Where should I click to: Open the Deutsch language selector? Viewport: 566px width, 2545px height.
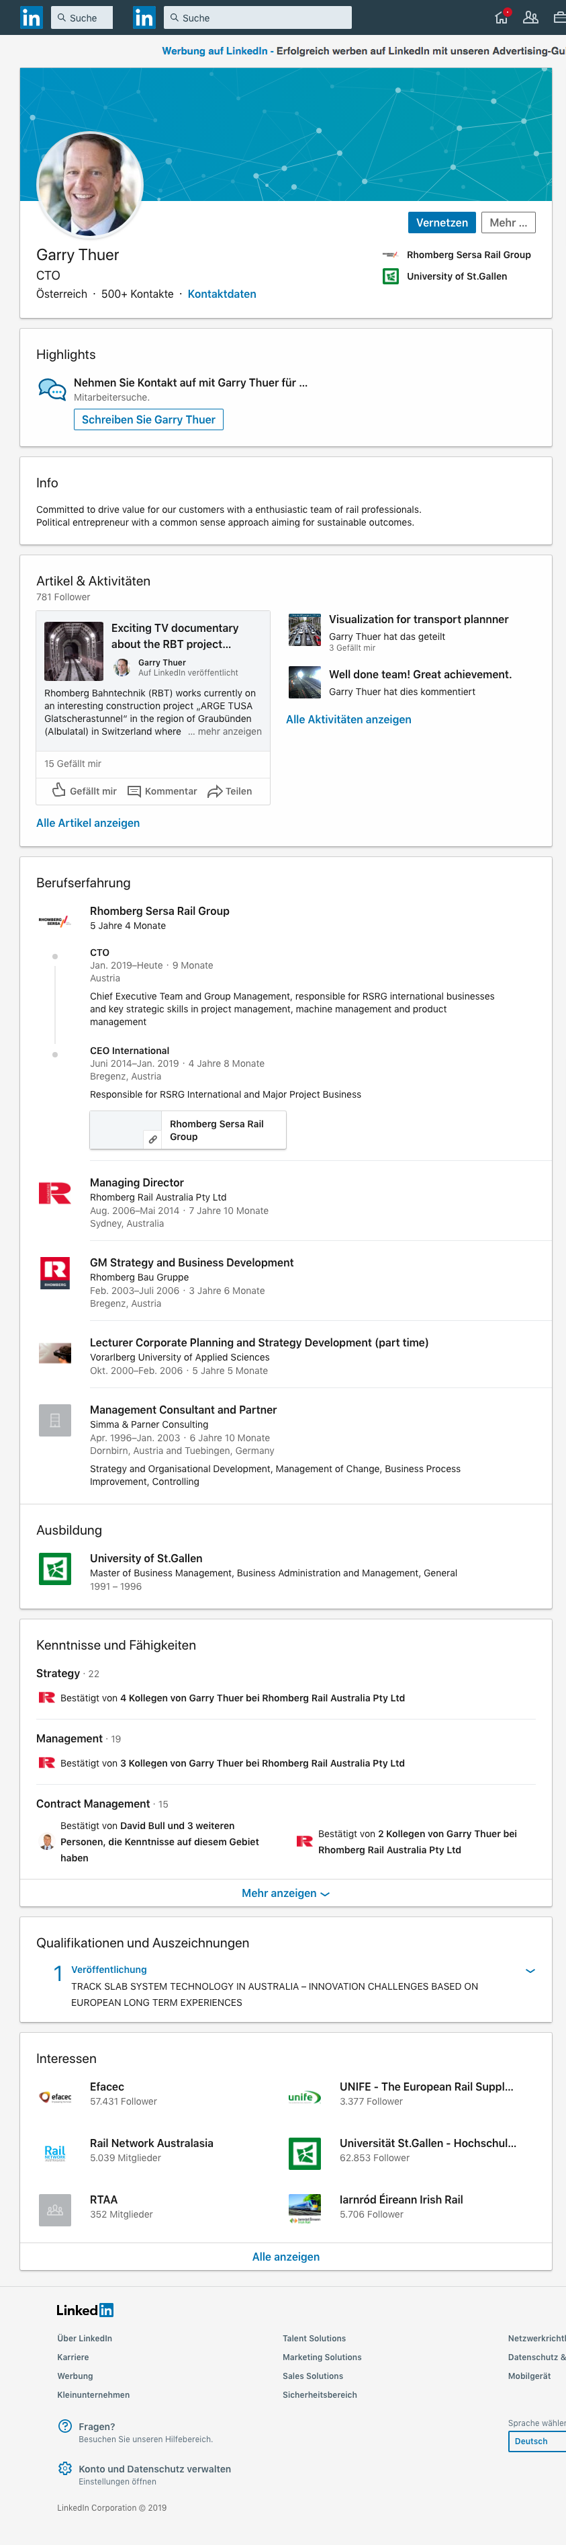tap(536, 2441)
